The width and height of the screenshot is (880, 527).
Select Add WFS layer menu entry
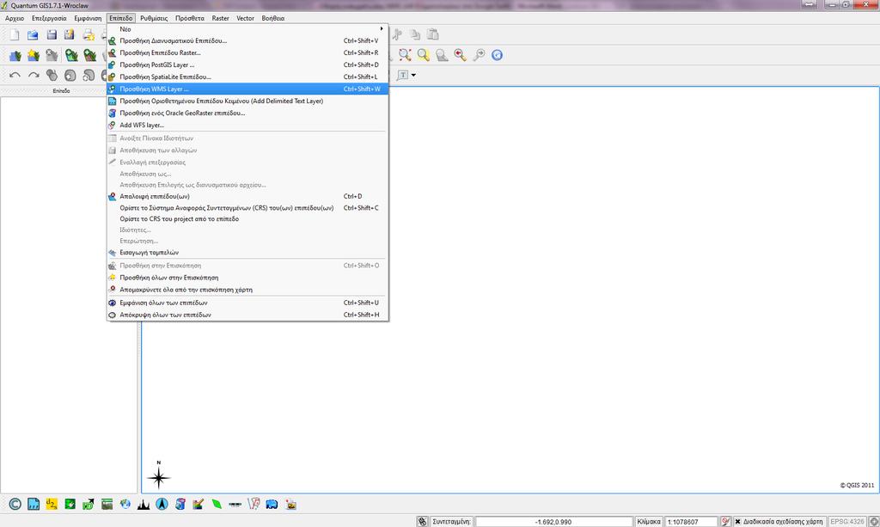tap(247, 126)
